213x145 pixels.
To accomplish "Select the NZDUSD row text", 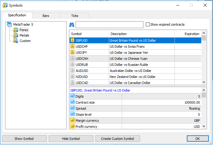I will (82, 77).
